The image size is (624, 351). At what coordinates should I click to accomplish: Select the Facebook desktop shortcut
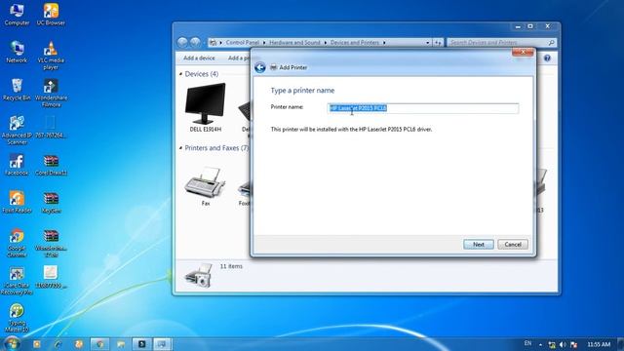point(17,165)
